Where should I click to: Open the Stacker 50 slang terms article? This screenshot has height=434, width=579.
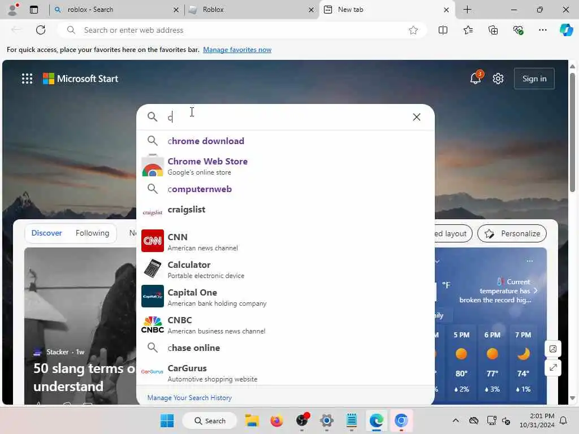click(x=80, y=377)
